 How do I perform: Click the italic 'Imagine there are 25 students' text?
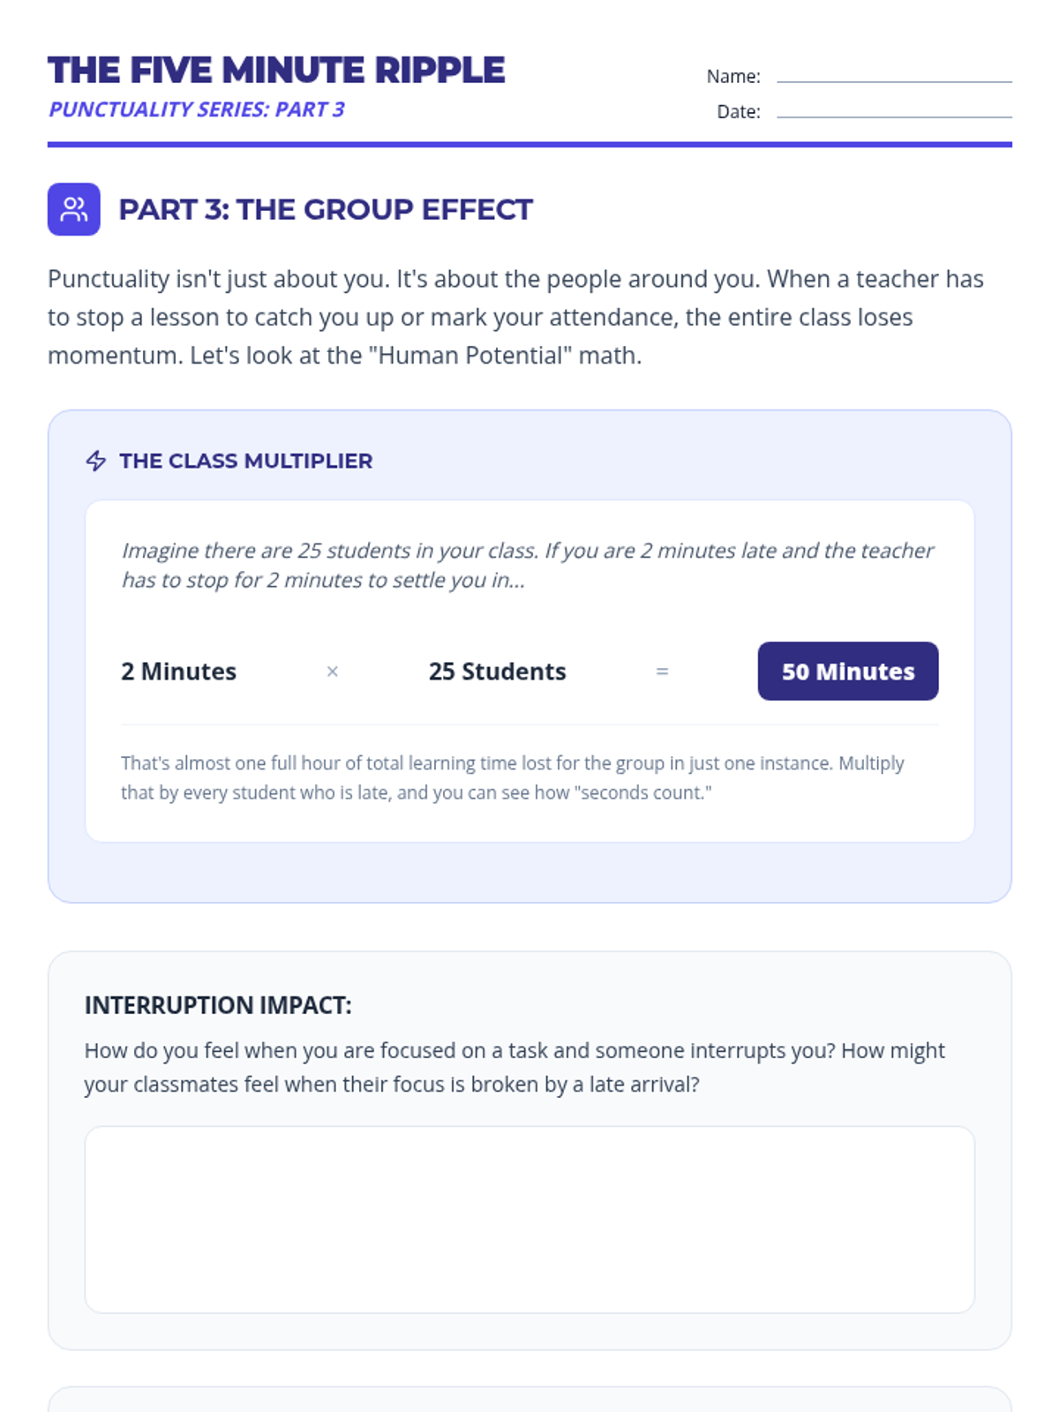pos(527,565)
